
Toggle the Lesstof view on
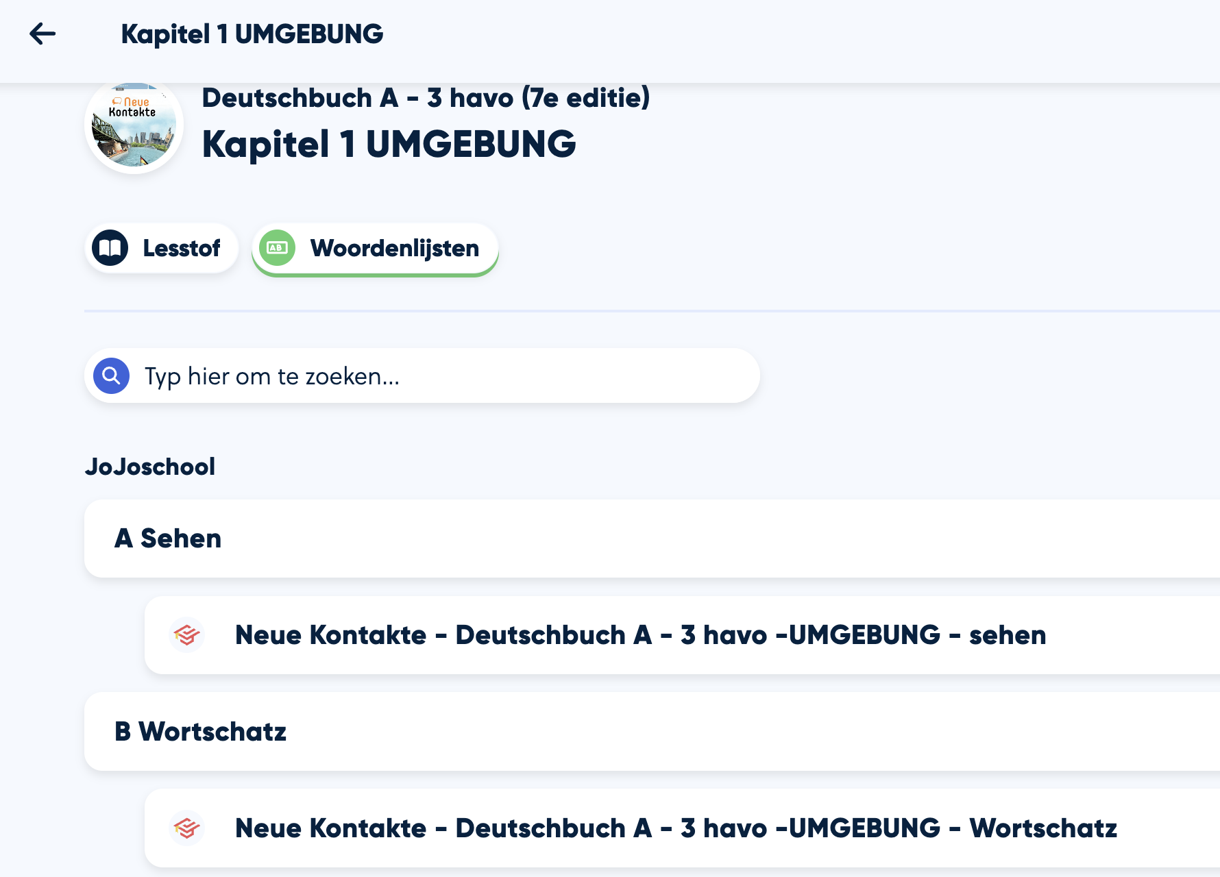(161, 247)
